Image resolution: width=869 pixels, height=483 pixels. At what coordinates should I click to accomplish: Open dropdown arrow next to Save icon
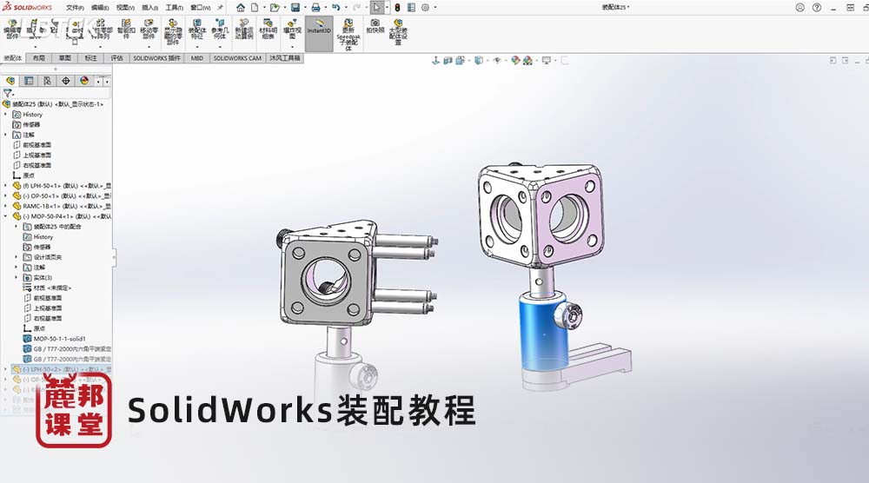click(x=304, y=8)
